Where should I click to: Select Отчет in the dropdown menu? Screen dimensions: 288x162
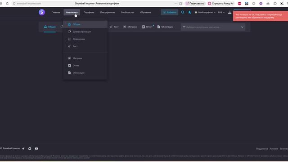(x=85, y=66)
